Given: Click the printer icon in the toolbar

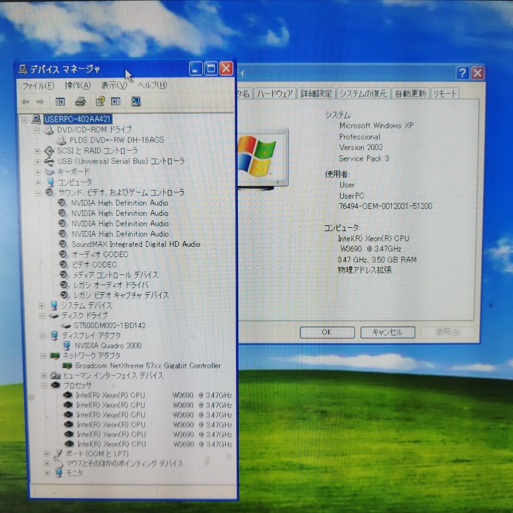Looking at the screenshot, I should click(80, 102).
